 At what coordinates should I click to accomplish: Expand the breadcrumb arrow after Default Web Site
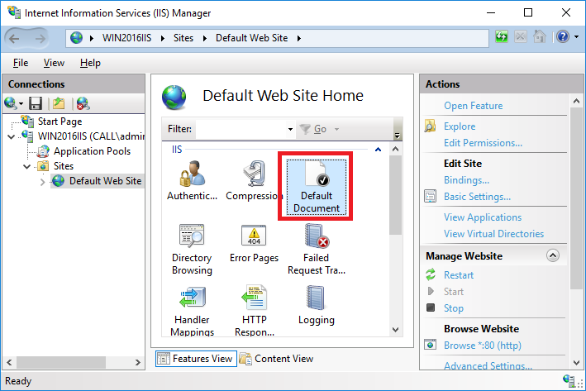[299, 38]
